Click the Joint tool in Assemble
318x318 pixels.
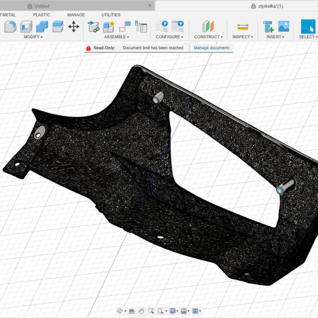tap(125, 26)
